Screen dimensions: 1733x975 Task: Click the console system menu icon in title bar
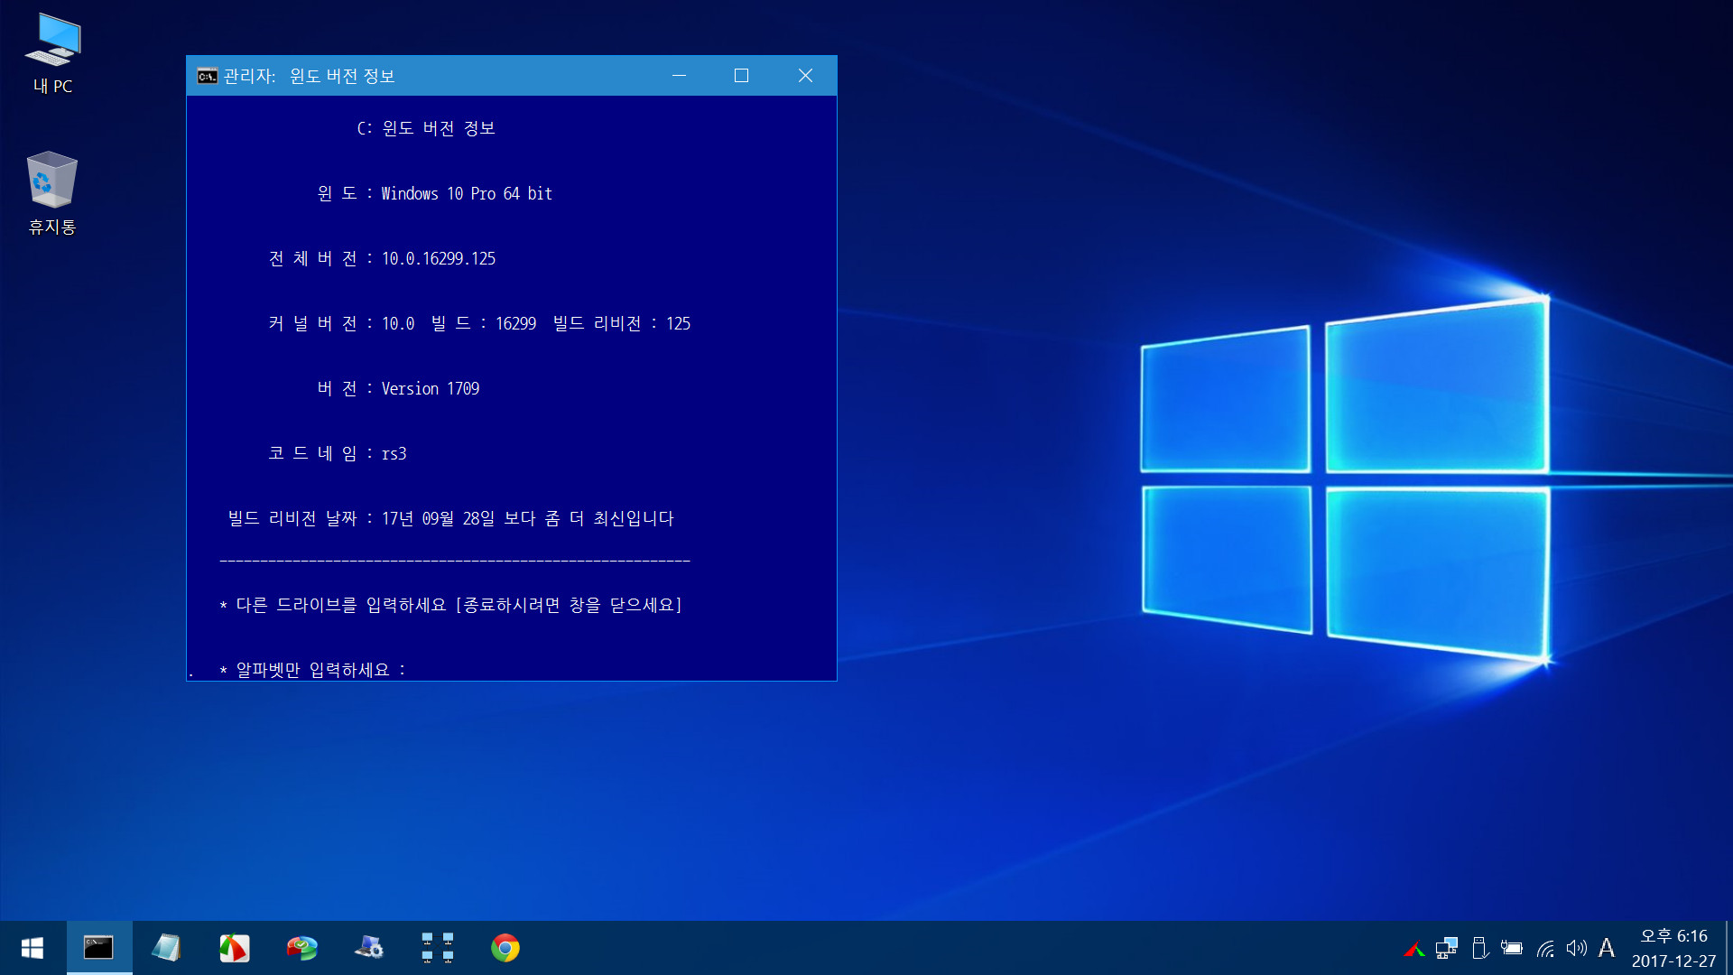click(208, 76)
